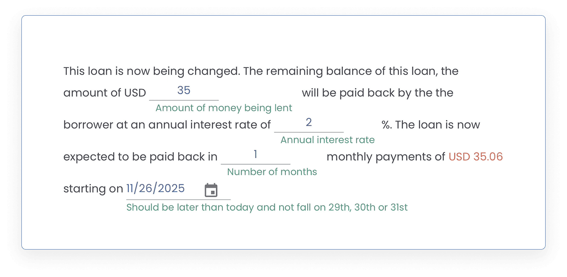Click the number of months field showing 1
Screen dimensions: 567x277
(256, 155)
